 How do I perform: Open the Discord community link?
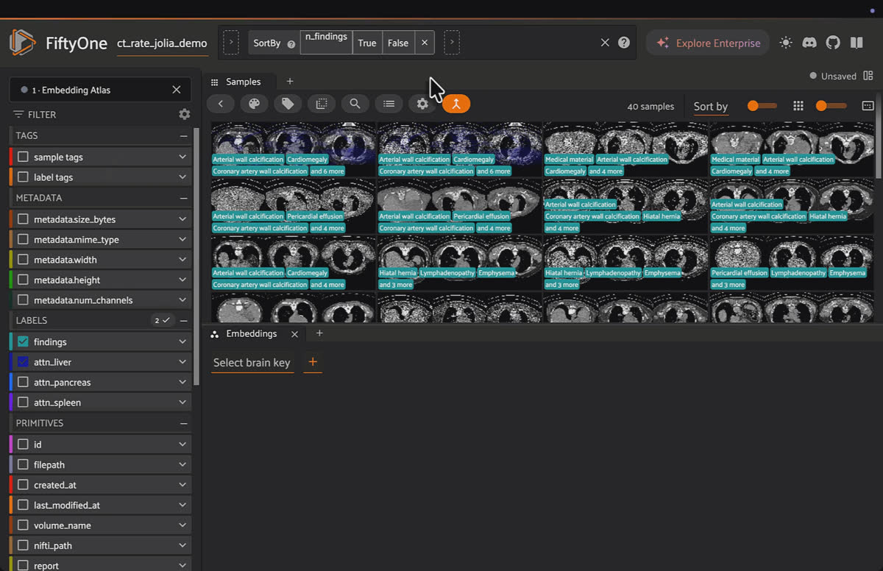coord(809,43)
